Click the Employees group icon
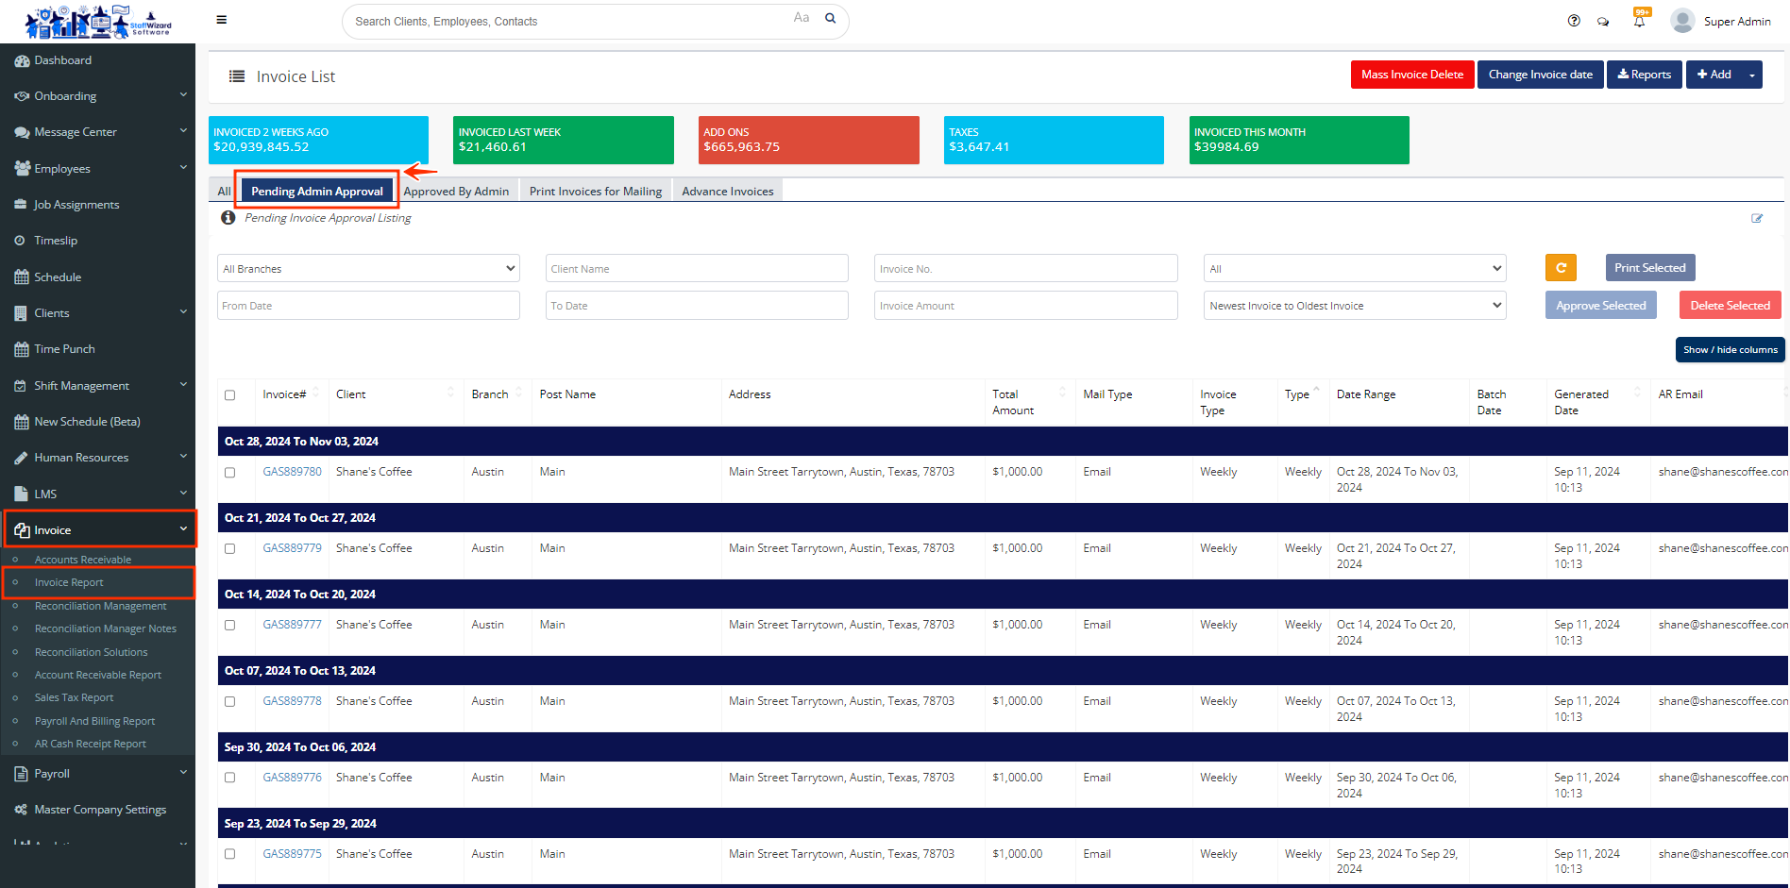 (x=23, y=168)
